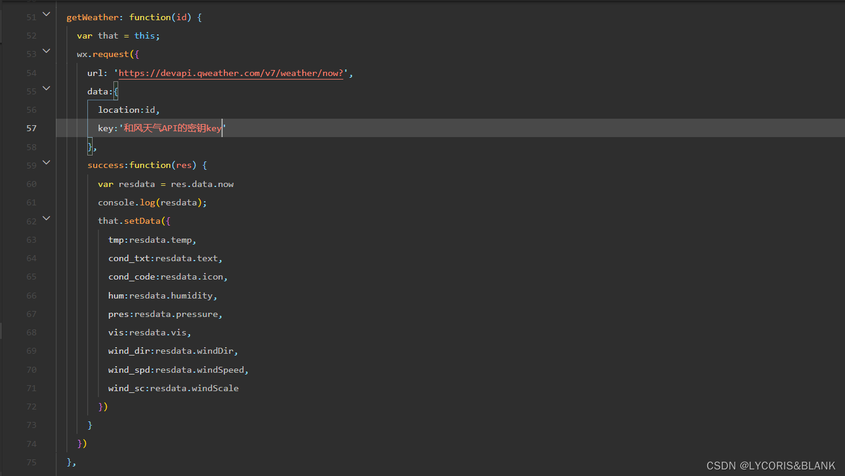Open the devapi.qweather.com URL link
Viewport: 845px width, 476px height.
(231, 73)
